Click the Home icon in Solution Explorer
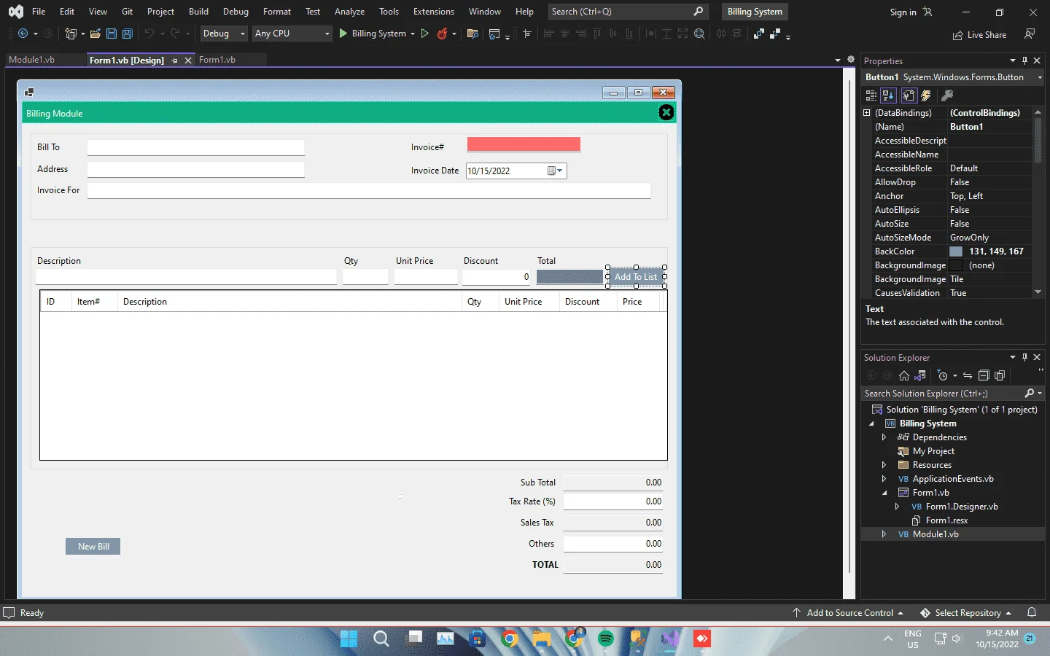 click(x=904, y=376)
